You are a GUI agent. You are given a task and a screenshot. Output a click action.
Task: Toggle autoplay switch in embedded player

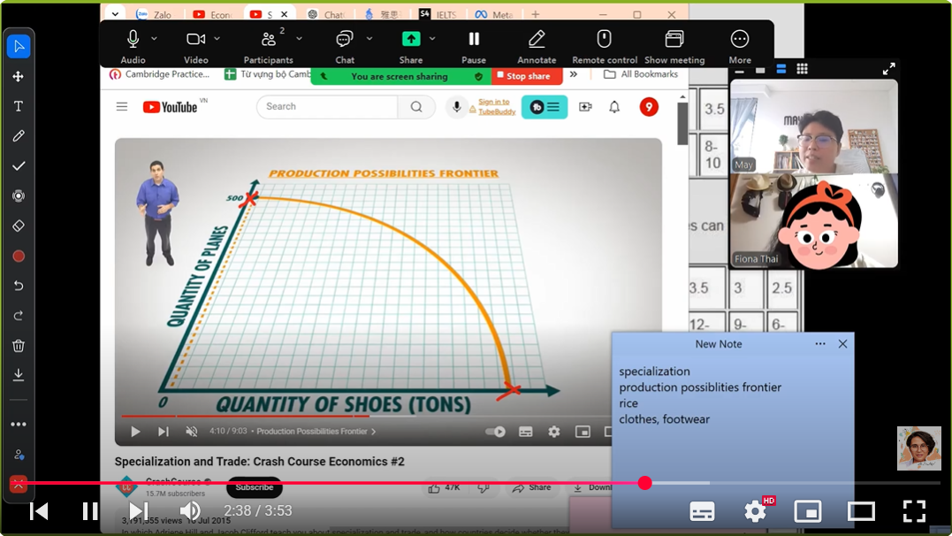pos(495,432)
